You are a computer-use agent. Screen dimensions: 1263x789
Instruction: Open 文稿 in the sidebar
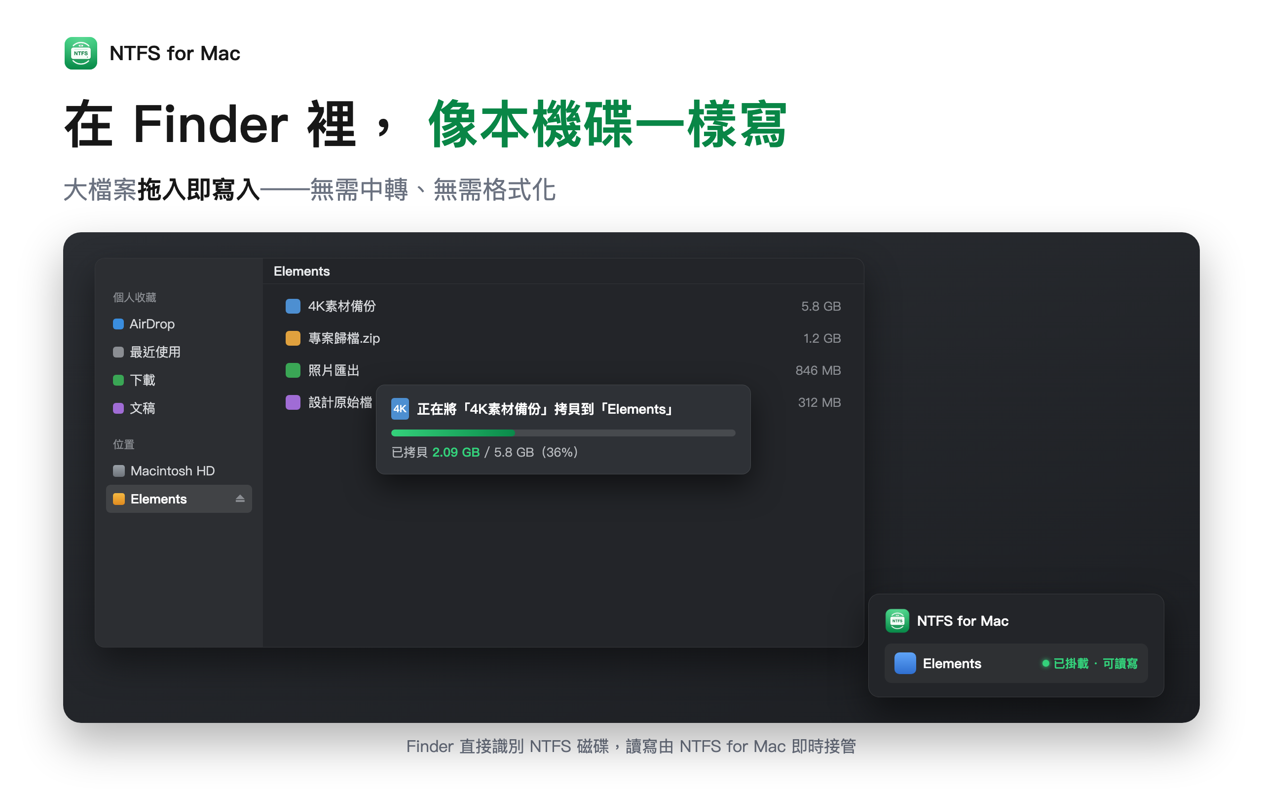coord(179,409)
